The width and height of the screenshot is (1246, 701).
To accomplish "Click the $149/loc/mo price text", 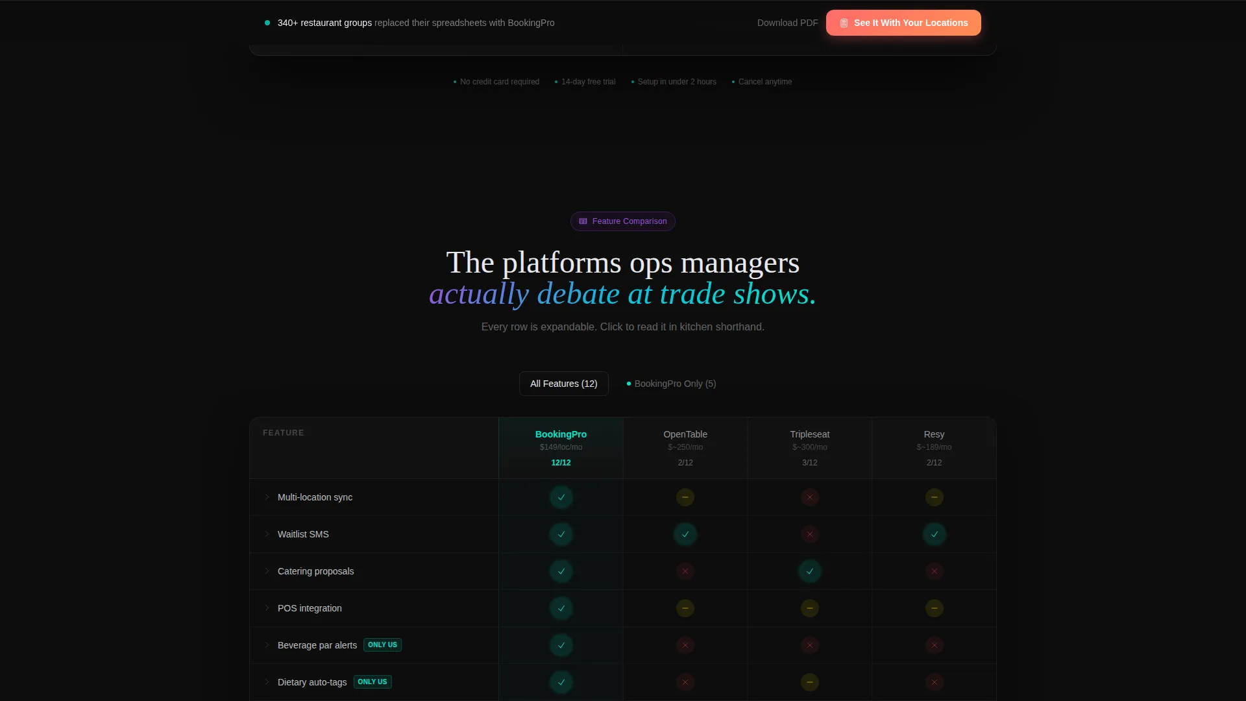I will (561, 447).
